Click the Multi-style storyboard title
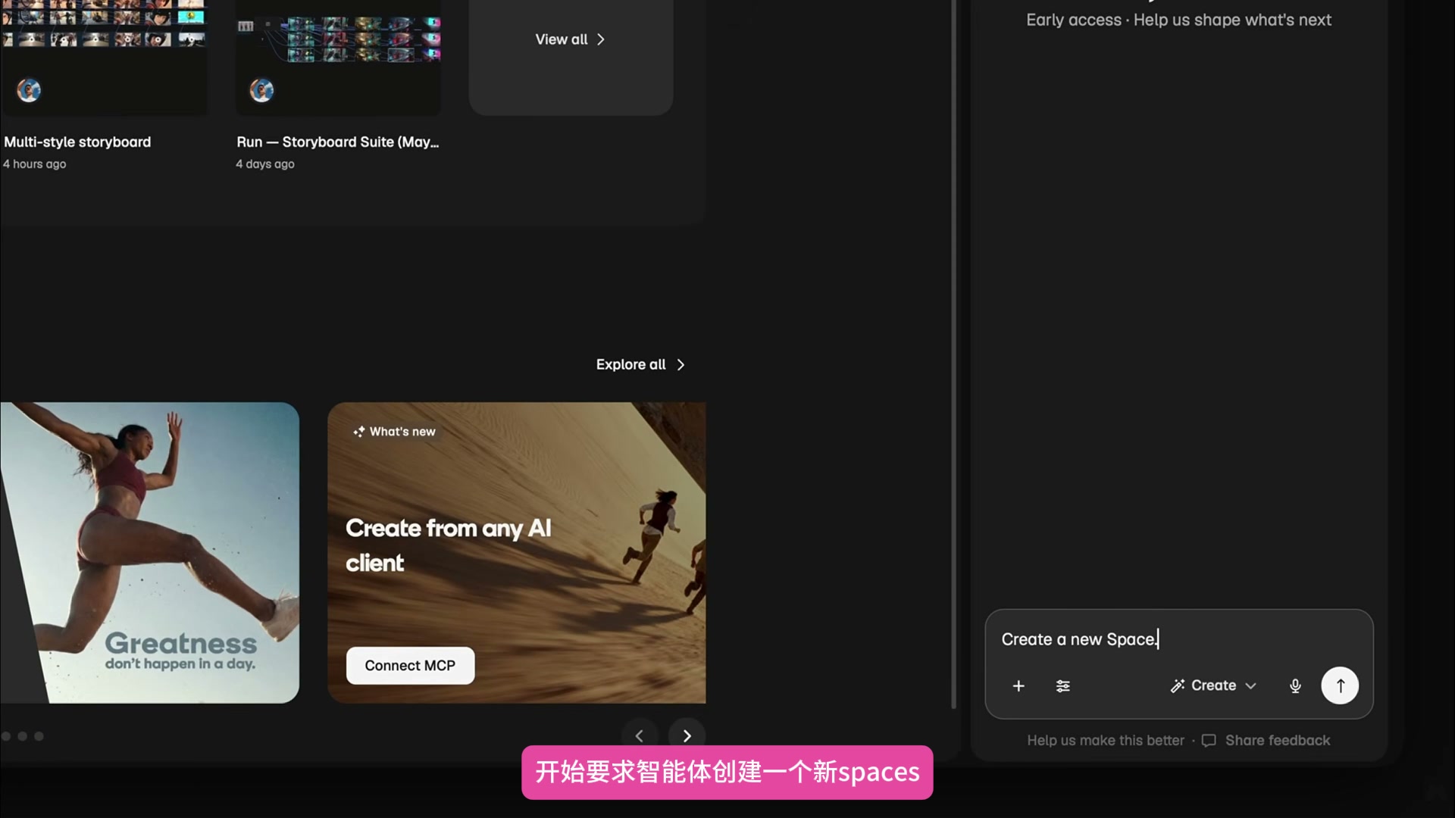This screenshot has height=818, width=1455. point(77,142)
